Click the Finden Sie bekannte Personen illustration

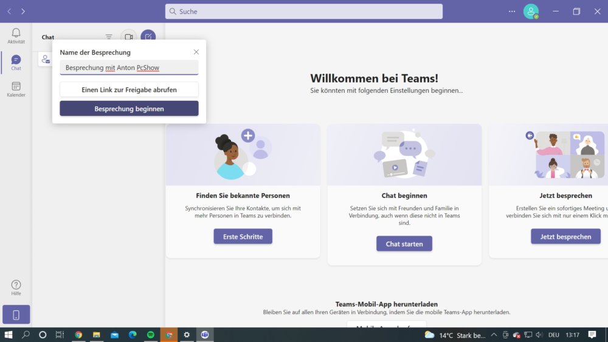tap(243, 155)
